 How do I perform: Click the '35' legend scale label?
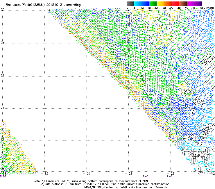pos(179,8)
